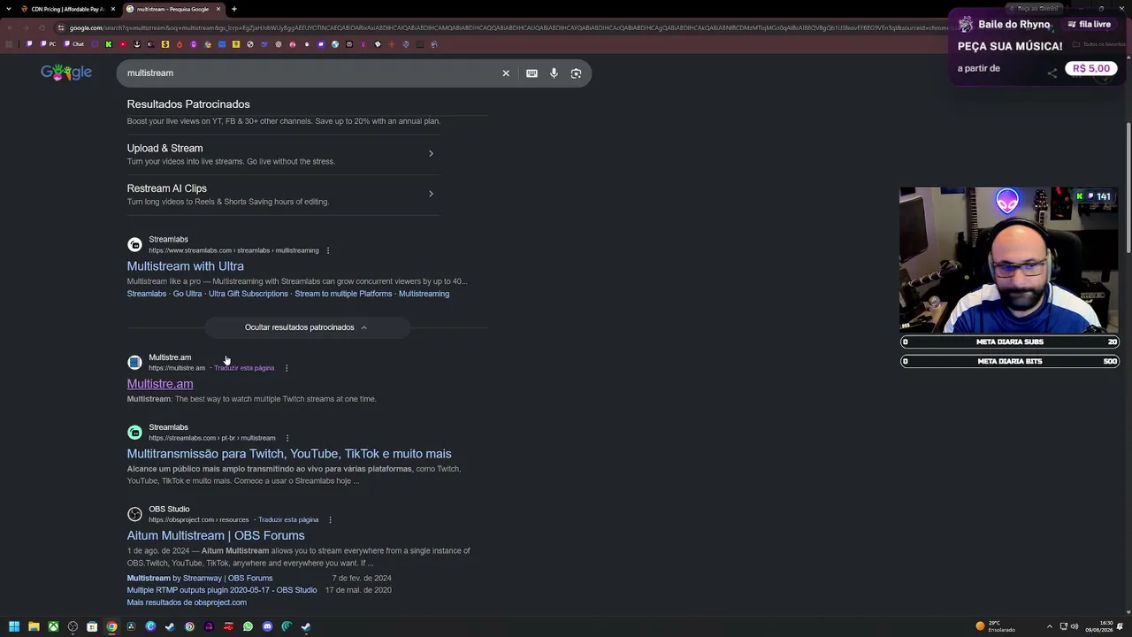Open Stream to multiple Platforms sitelink
The height and width of the screenshot is (637, 1132).
343,294
